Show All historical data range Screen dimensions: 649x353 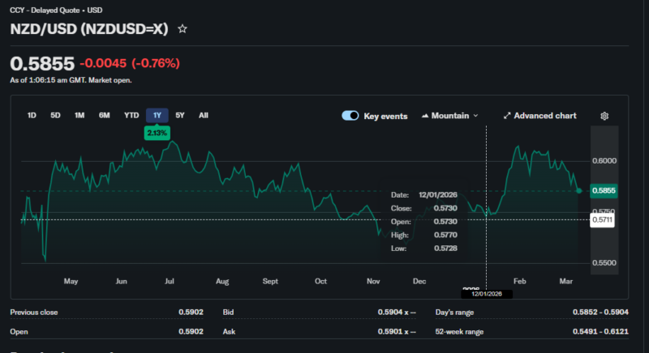tap(204, 115)
